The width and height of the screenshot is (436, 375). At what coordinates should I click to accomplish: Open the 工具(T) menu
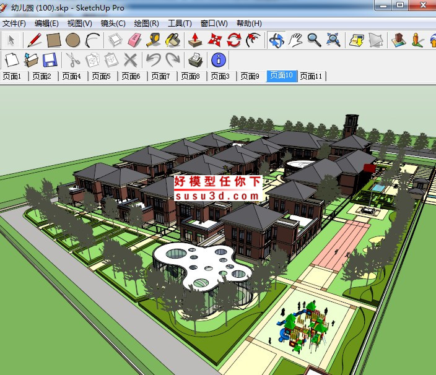180,24
